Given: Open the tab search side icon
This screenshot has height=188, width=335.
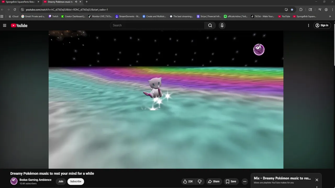Looking at the screenshot, I should pos(310,10).
